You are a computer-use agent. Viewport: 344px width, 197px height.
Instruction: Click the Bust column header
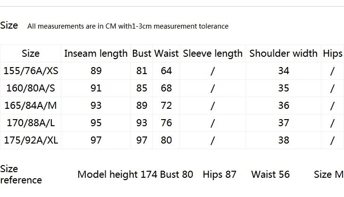tap(141, 53)
